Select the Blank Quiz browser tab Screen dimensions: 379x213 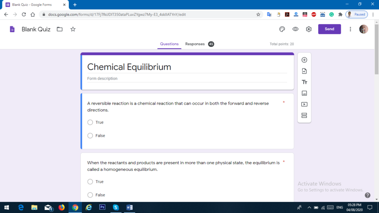point(35,4)
